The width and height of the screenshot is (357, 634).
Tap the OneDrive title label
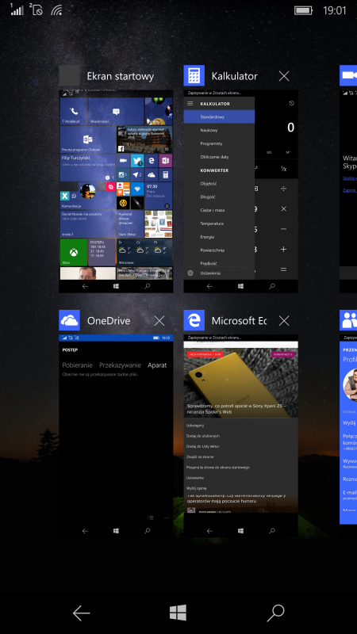click(x=109, y=321)
